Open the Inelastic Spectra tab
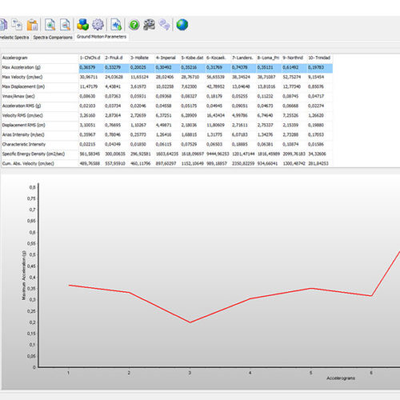This screenshot has height=400, width=400. click(14, 38)
